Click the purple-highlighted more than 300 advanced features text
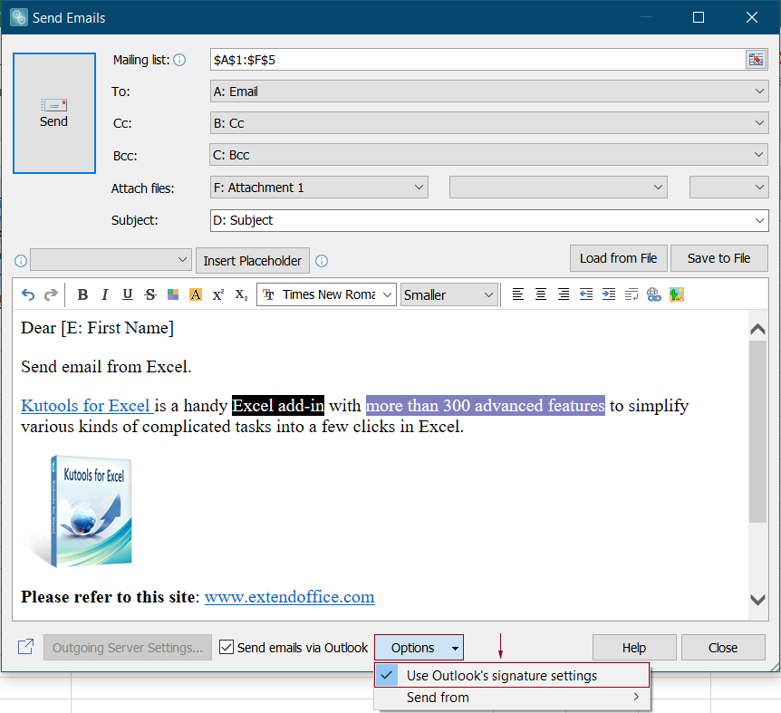 (x=486, y=406)
